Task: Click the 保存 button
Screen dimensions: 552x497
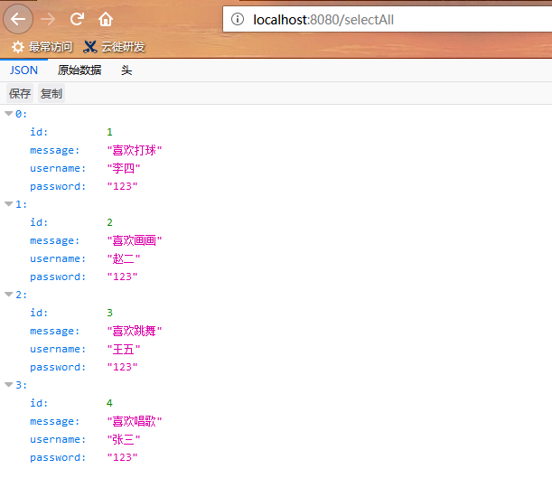Action: pyautogui.click(x=20, y=93)
